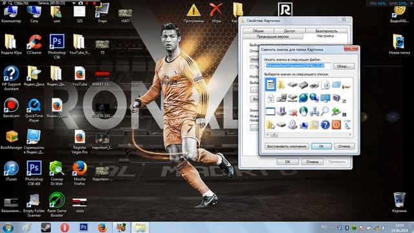Open the Новая папка folder on desktop
The width and height of the screenshot is (414, 233).
tap(399, 44)
